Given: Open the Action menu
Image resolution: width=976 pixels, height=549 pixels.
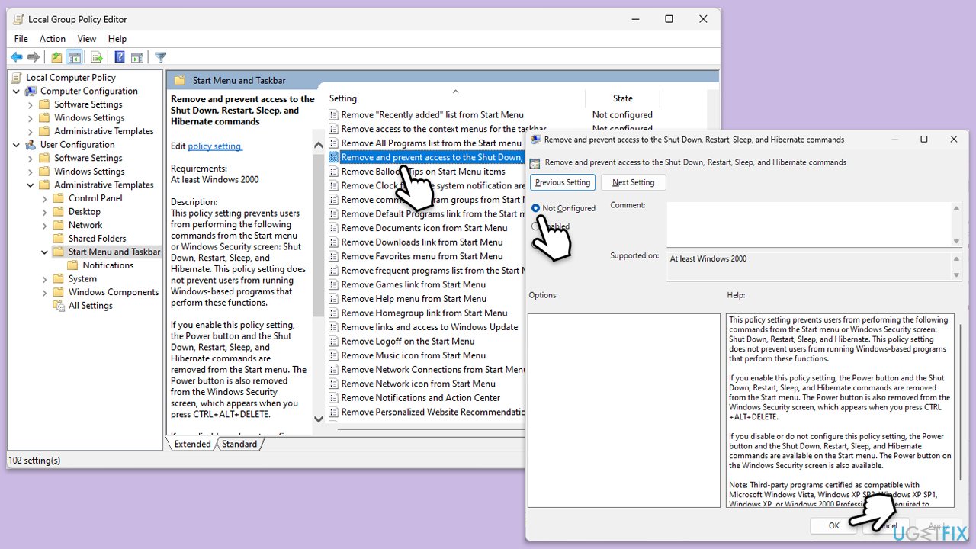Looking at the screenshot, I should coord(53,39).
